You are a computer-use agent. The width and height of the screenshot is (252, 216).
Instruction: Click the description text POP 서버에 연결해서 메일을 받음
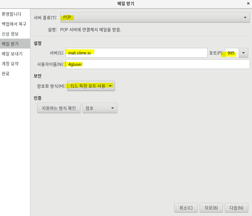(91, 30)
